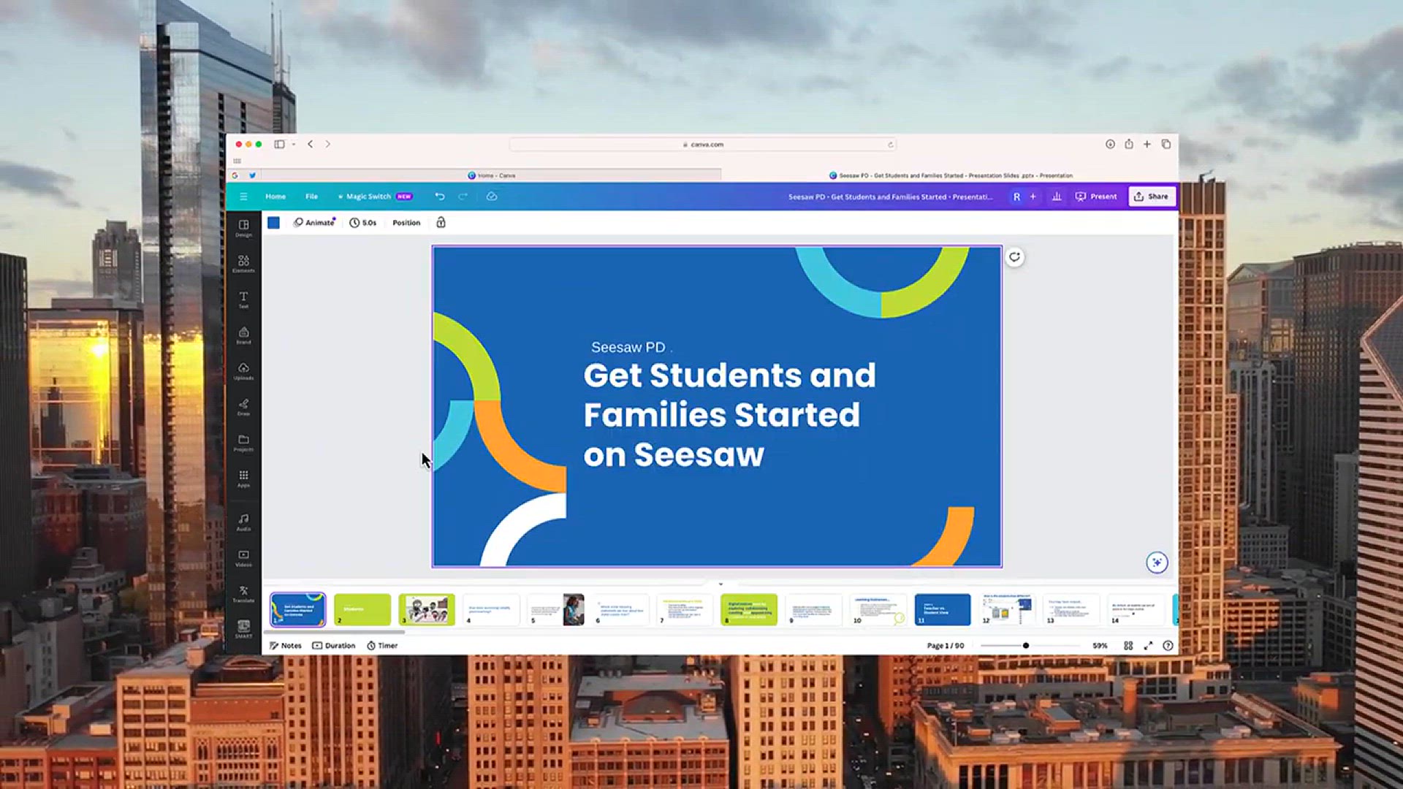Click the Share button
The image size is (1403, 789).
[x=1152, y=197]
